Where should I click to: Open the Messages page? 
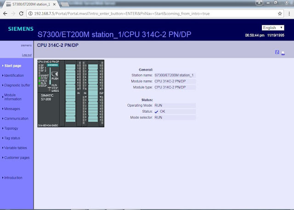click(x=12, y=109)
